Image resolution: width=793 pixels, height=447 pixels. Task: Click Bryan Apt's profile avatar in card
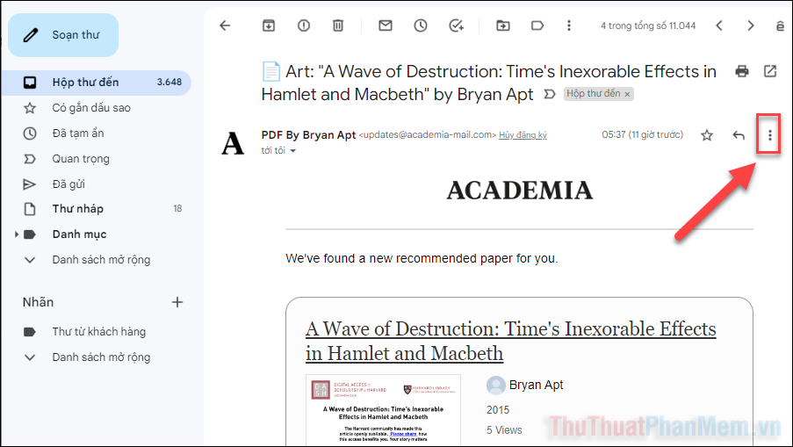pos(495,386)
